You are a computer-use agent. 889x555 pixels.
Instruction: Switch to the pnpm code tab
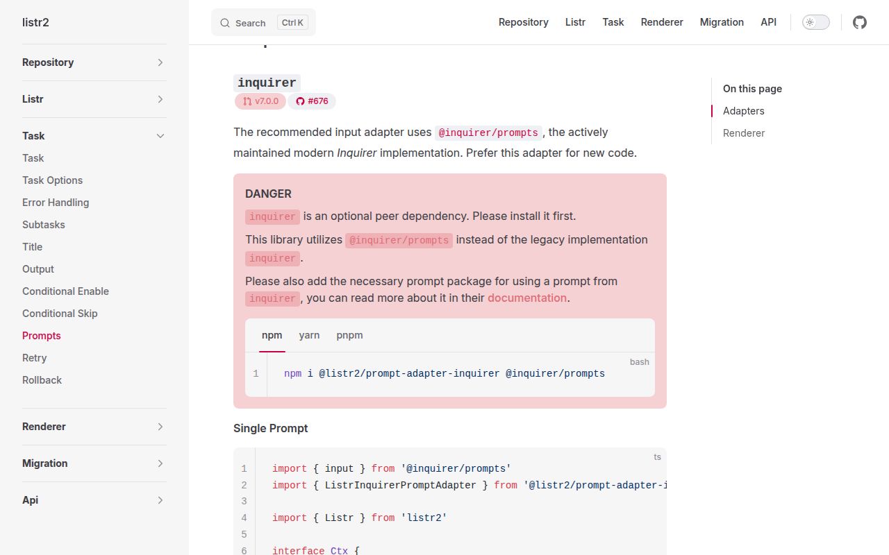tap(349, 335)
